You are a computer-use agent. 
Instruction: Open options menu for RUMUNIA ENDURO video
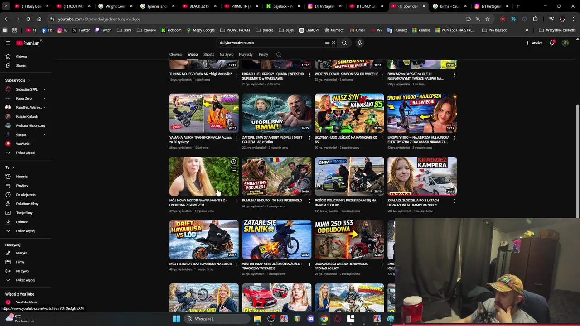[309, 201]
